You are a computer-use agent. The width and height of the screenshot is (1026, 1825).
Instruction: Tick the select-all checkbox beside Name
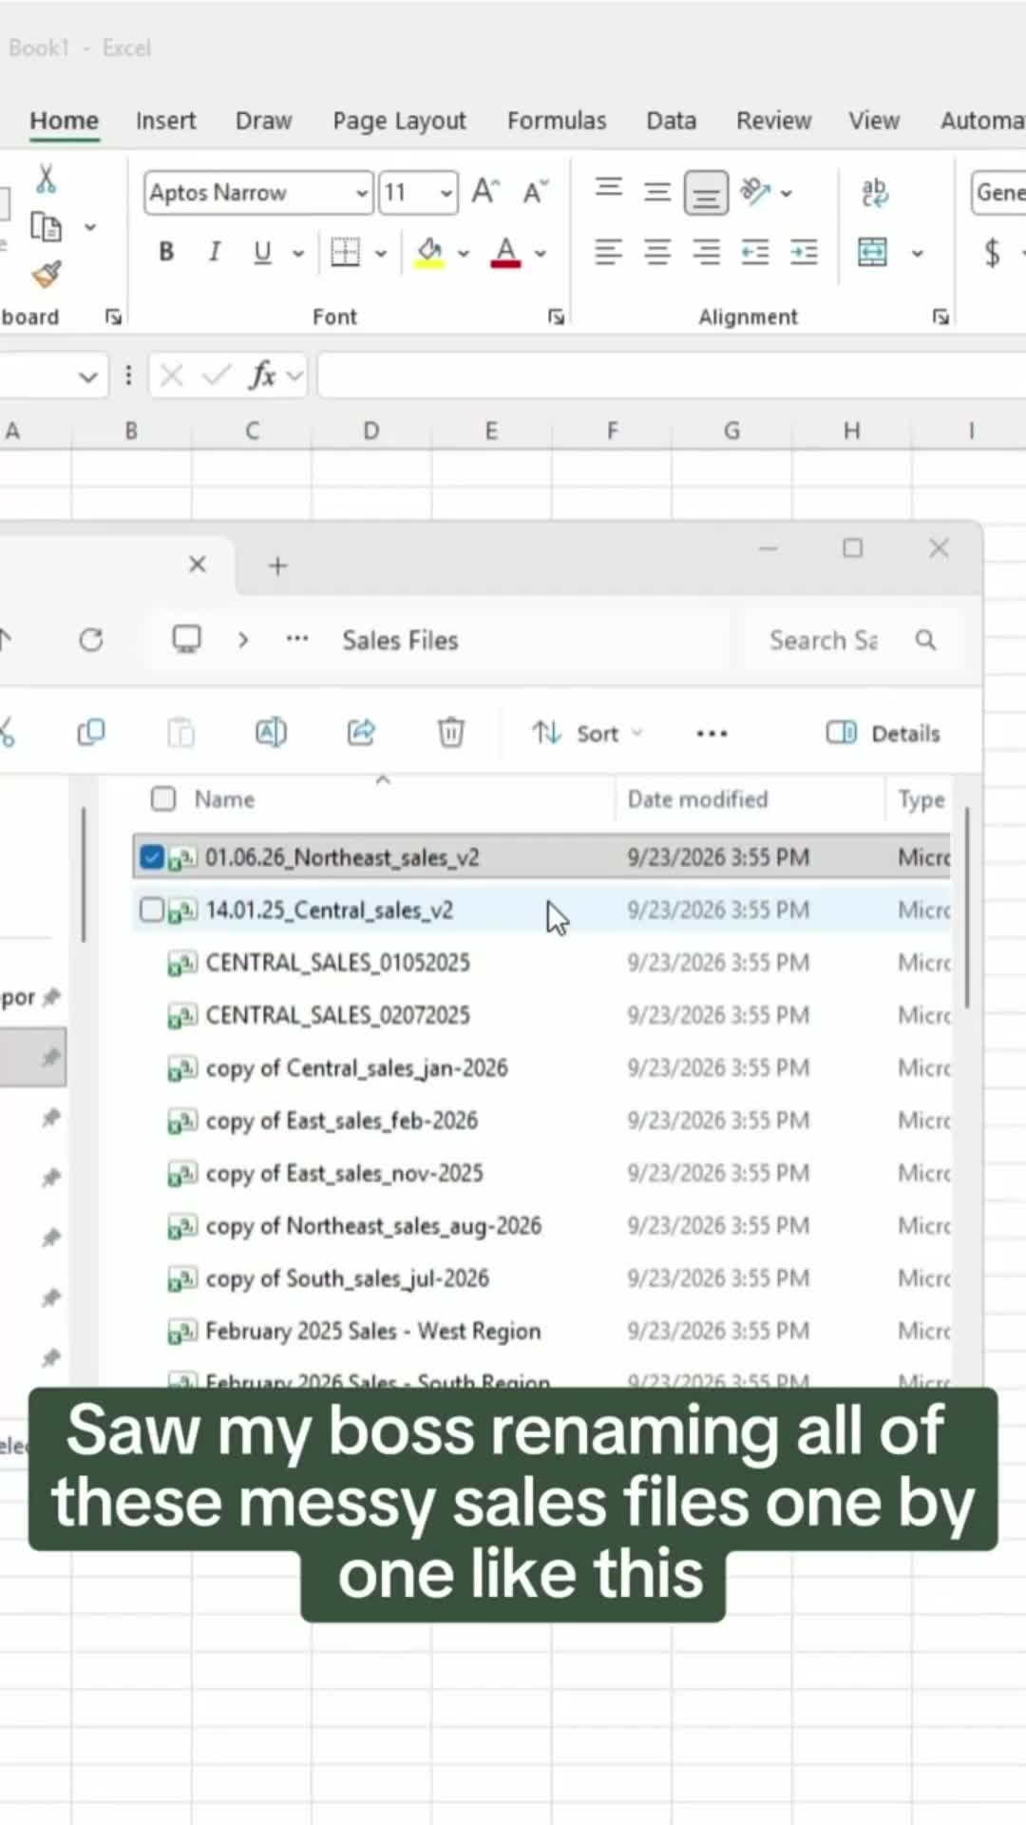[x=163, y=799]
